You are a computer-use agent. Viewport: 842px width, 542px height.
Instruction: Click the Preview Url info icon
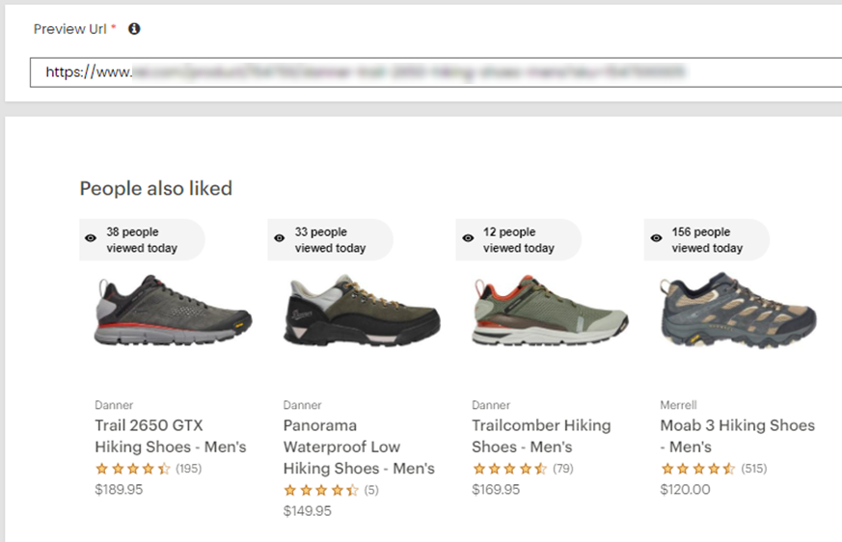(x=134, y=29)
